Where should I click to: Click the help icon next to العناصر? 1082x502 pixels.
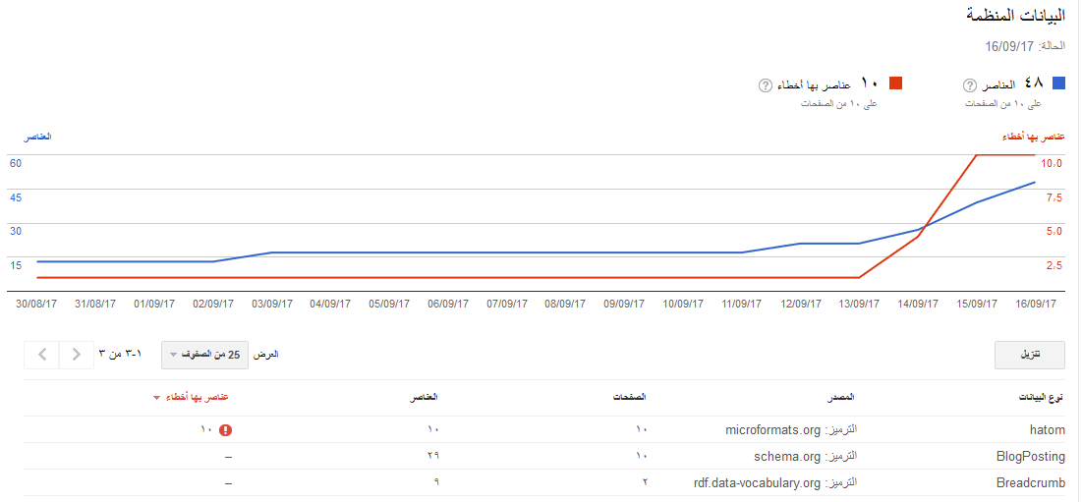[970, 85]
